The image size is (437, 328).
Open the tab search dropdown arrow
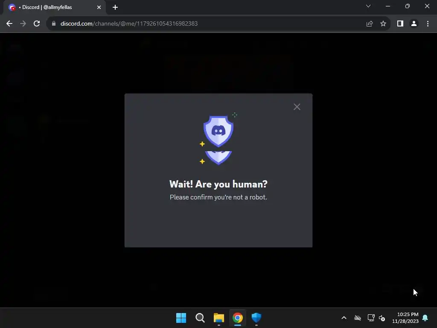point(368,6)
